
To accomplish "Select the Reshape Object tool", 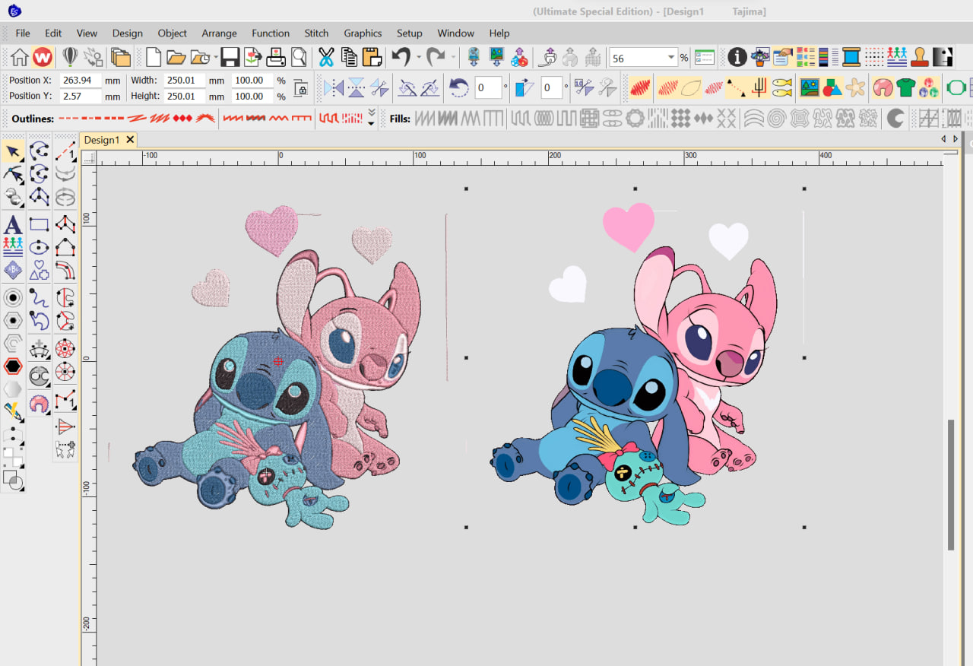I will [x=12, y=174].
